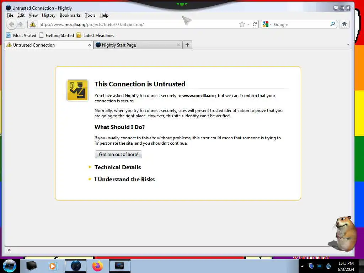364x273 pixels.
Task: Maximize the Nightly window
Action: 342,8
